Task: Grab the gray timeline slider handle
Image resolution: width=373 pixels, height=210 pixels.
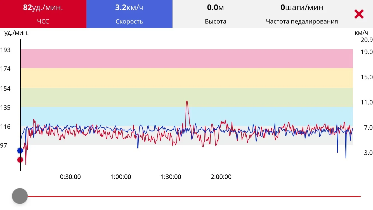Action: pos(20,196)
